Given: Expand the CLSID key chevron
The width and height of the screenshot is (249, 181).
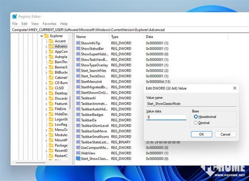Looking at the screenshot, I should pos(46,89).
